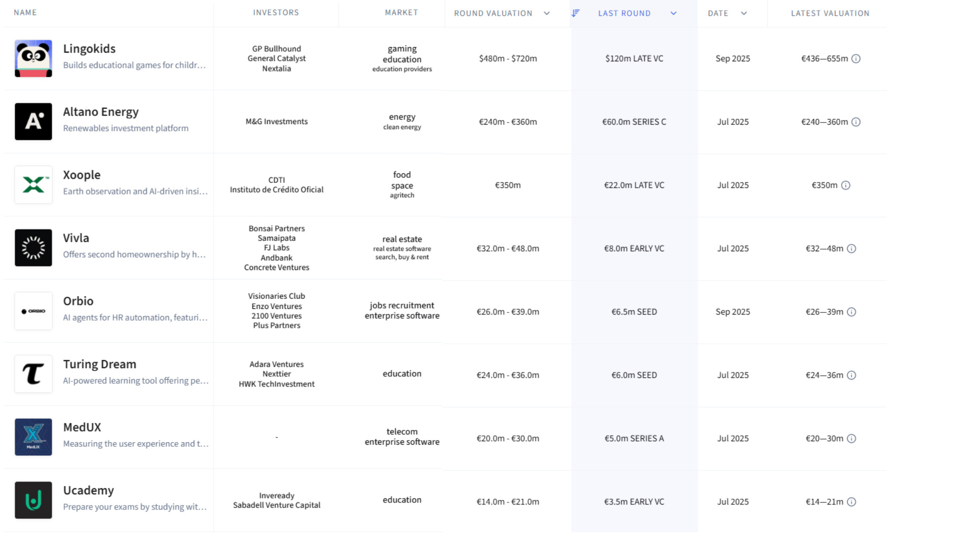The image size is (973, 547).
Task: Click the Xoople green X logo
Action: pyautogui.click(x=33, y=185)
